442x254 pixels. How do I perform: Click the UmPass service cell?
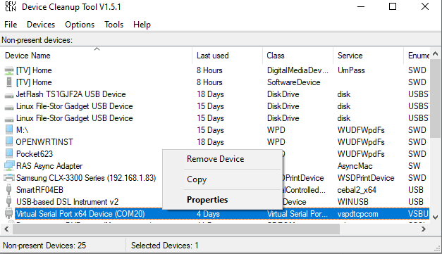[x=351, y=70]
